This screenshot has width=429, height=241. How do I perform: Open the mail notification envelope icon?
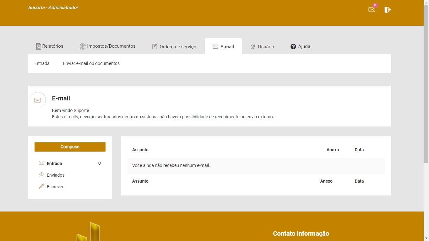tap(372, 10)
